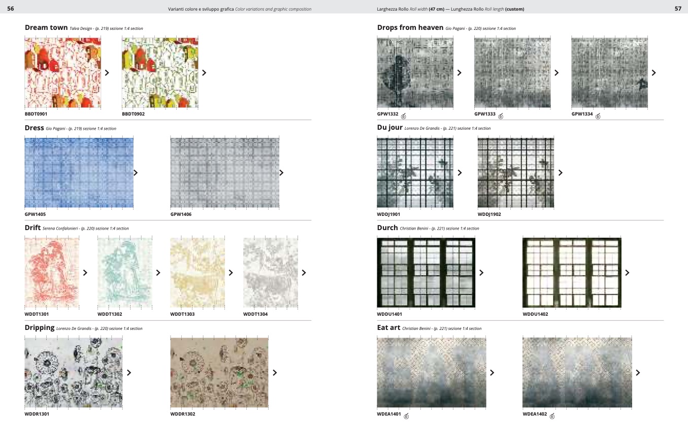Click page number 57 in the header
Viewport: 688px width, 445px height.
tap(677, 9)
